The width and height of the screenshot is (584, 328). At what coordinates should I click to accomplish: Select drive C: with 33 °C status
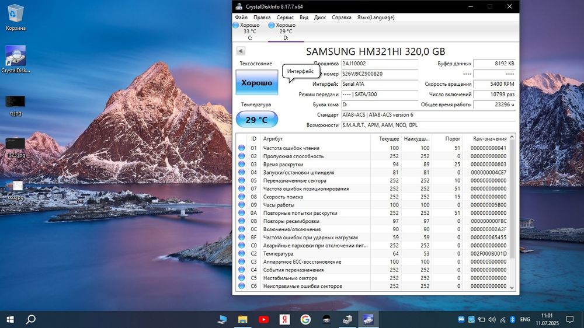tap(249, 32)
